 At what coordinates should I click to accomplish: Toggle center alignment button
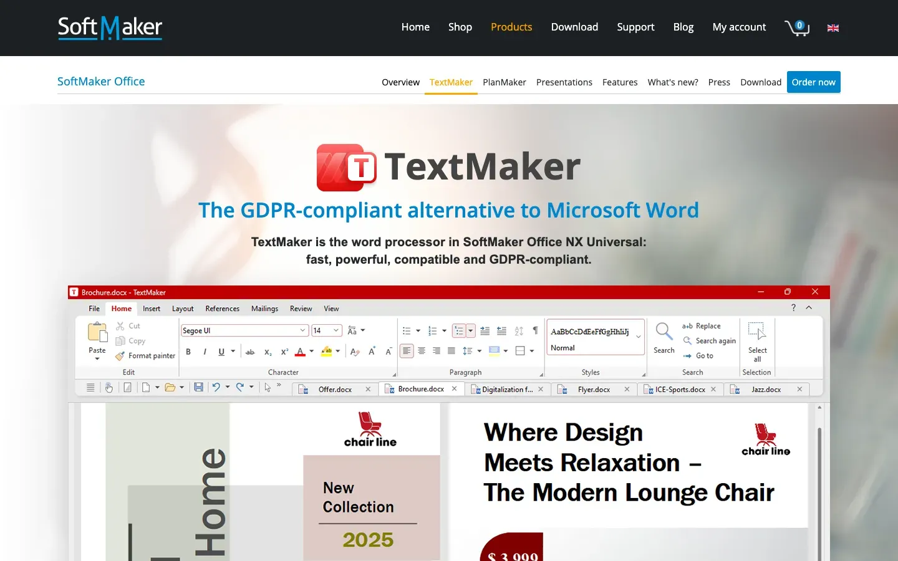point(422,351)
